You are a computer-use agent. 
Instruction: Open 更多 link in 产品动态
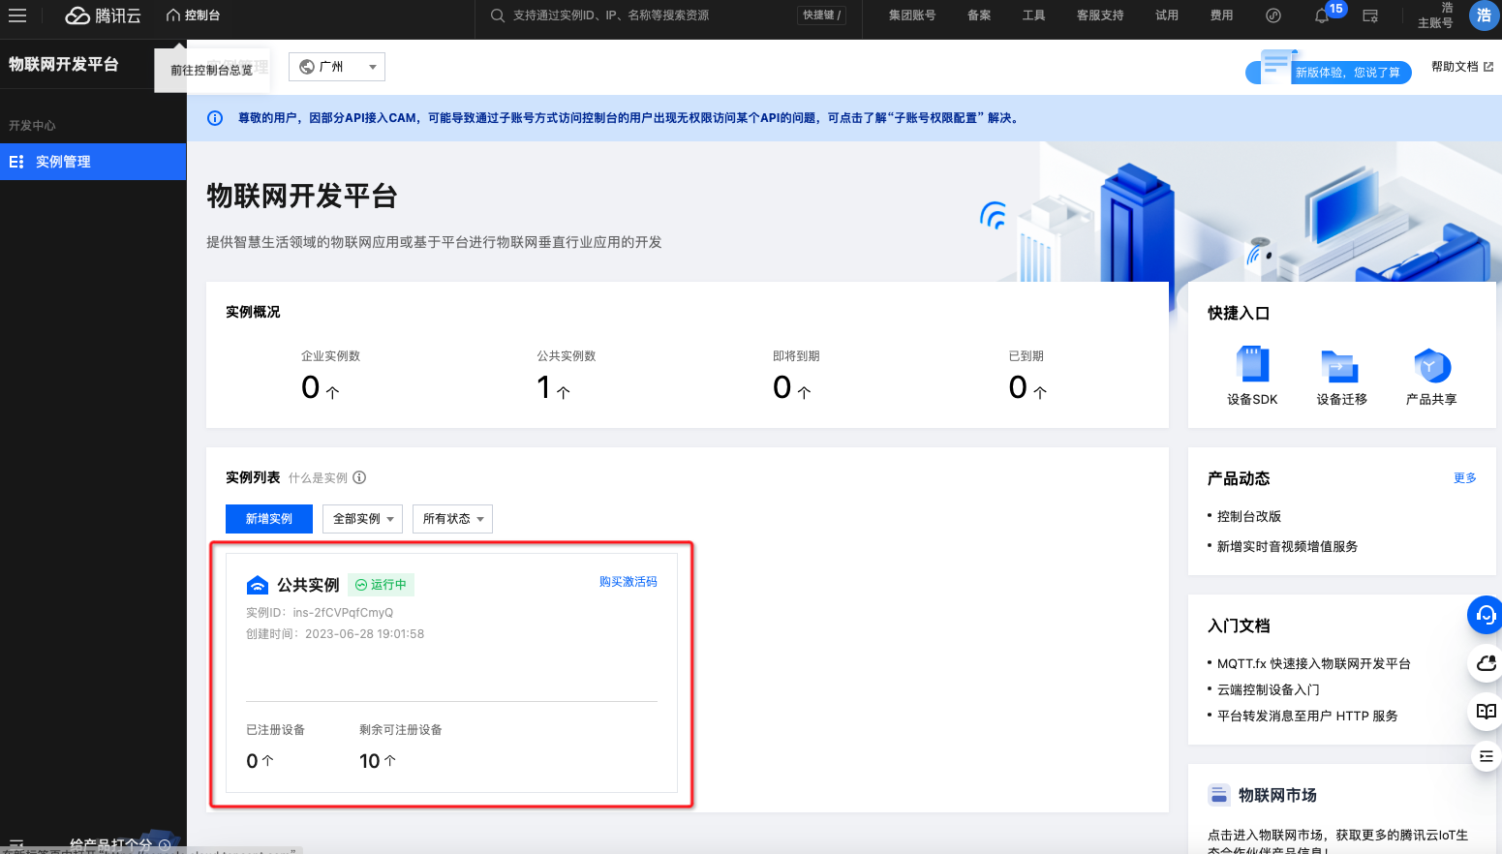tap(1464, 478)
